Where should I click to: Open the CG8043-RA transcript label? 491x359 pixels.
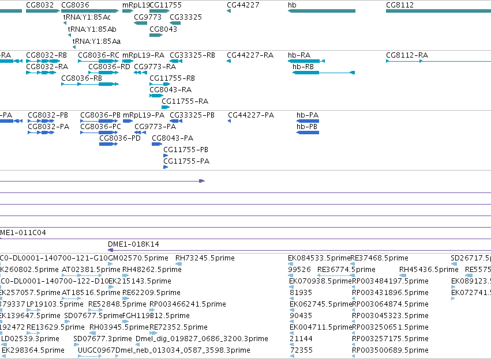pyautogui.click(x=170, y=90)
